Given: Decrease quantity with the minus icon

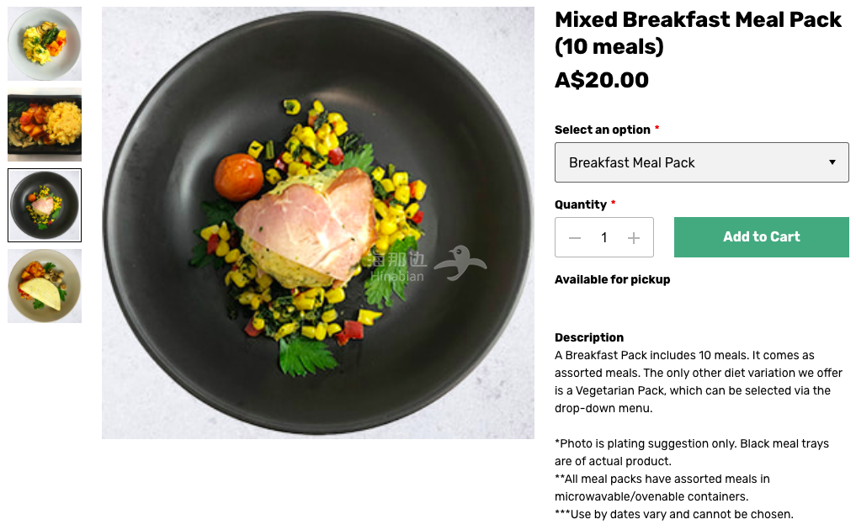Looking at the screenshot, I should click(x=574, y=237).
